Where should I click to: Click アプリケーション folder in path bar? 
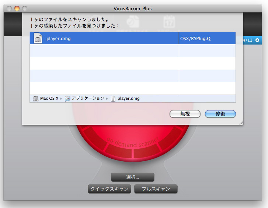pyautogui.click(x=88, y=98)
